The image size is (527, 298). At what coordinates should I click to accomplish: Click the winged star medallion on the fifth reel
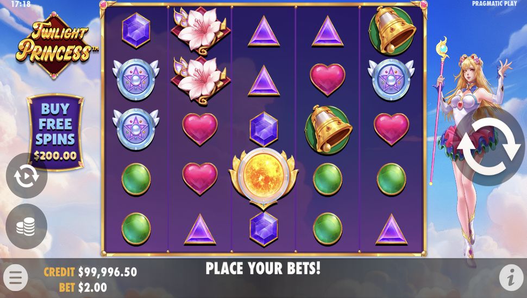point(391,80)
